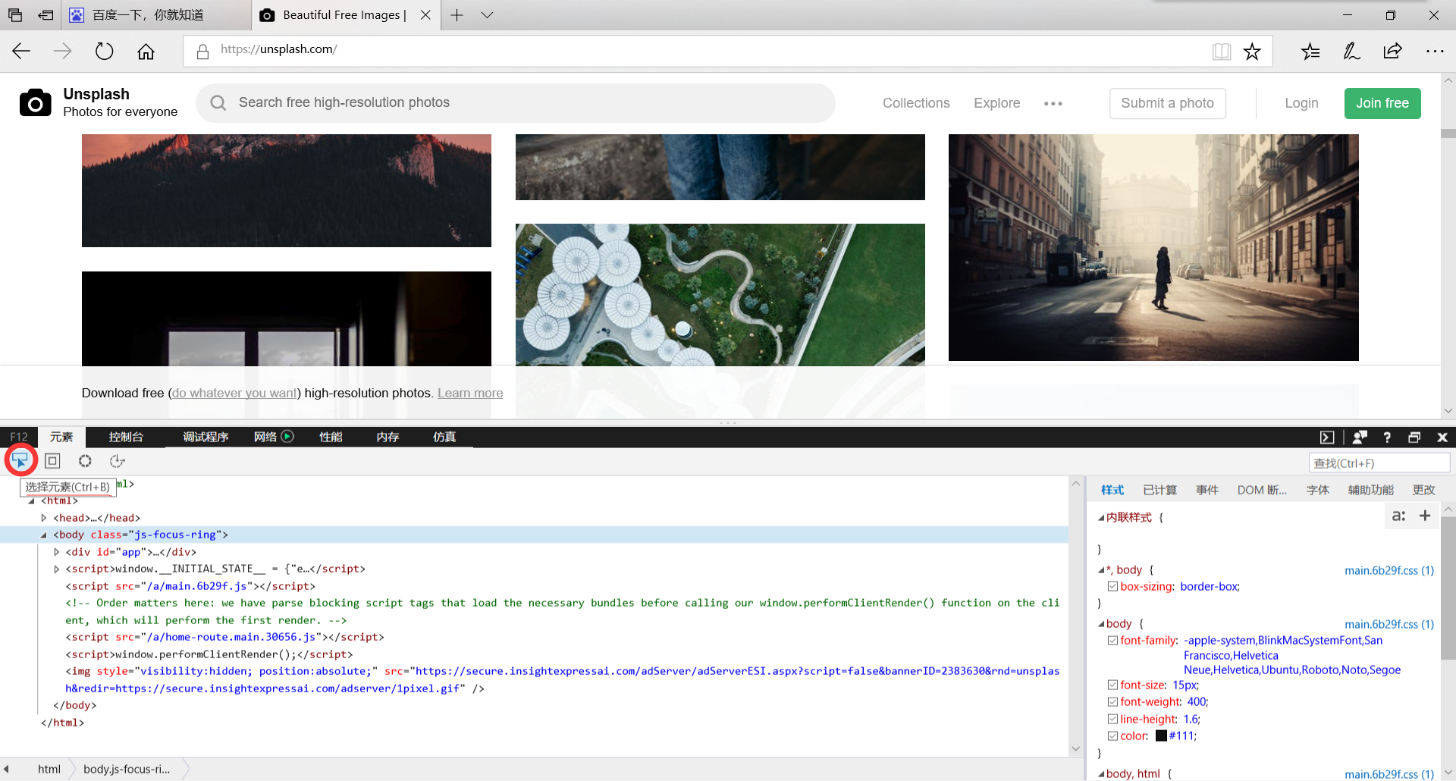Toggle the a: pseudo-state button
This screenshot has height=781, width=1456.
tap(1399, 516)
